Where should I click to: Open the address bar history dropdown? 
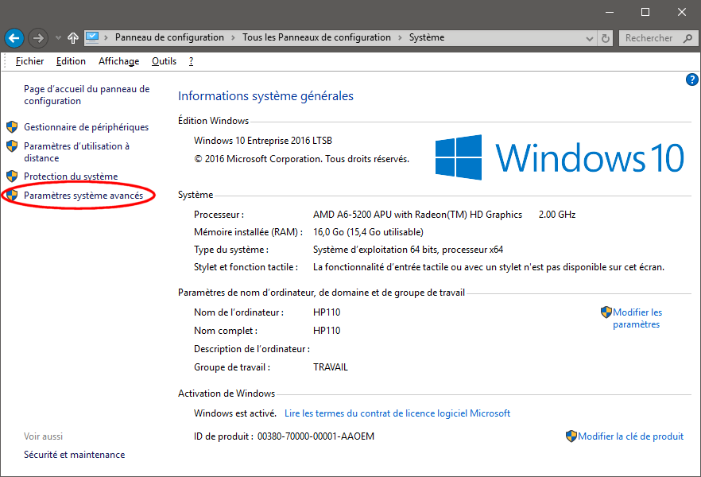click(589, 38)
